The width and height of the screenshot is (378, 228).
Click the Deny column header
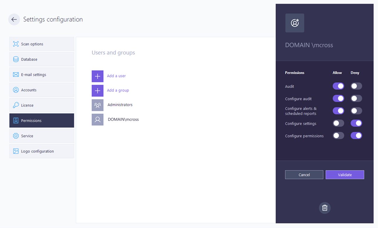pos(355,73)
